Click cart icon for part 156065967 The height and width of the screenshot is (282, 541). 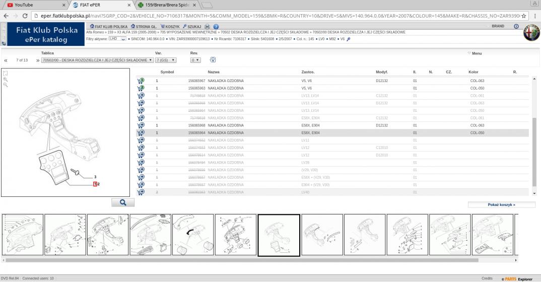click(x=141, y=81)
